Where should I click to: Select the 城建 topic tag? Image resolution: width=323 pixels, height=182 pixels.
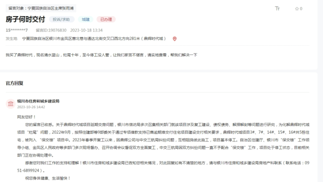pos(85,20)
